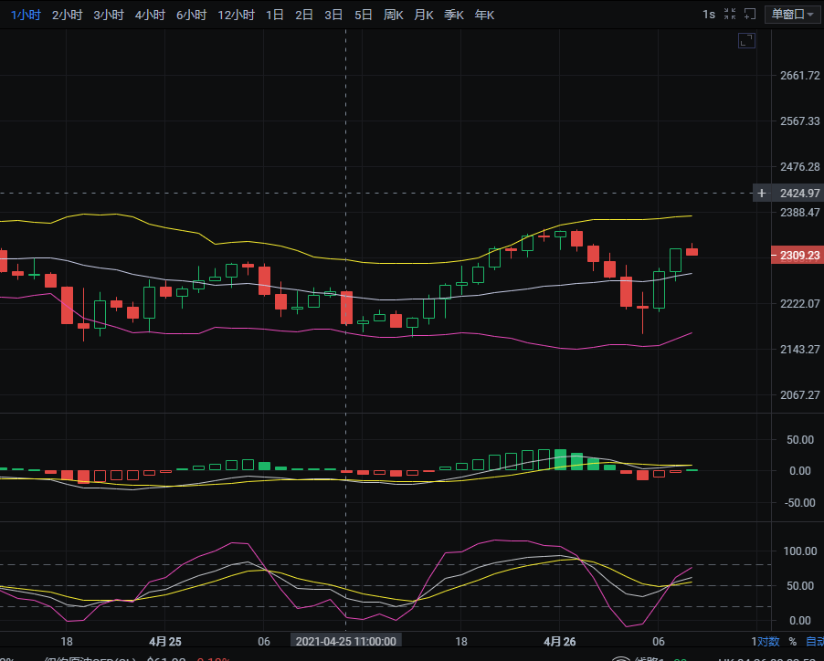Click the current price label 2309.23
This screenshot has width=824, height=661.
[798, 256]
